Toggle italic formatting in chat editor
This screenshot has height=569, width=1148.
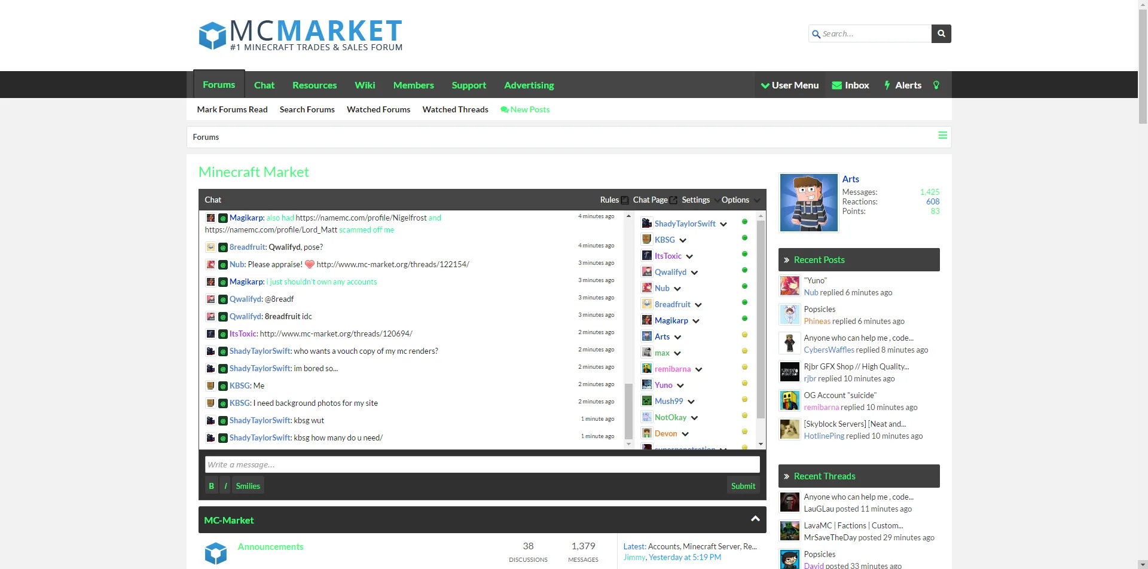click(225, 486)
